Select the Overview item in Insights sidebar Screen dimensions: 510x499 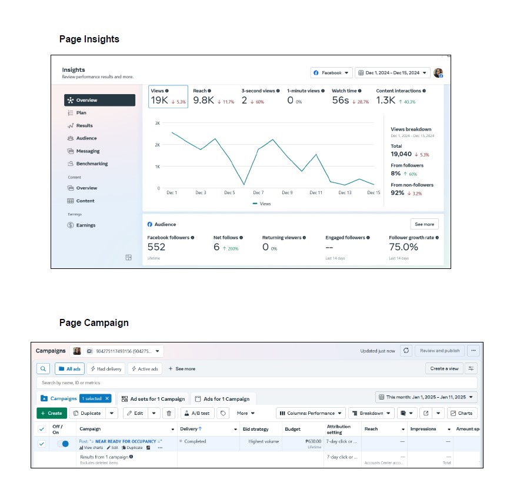click(x=99, y=100)
